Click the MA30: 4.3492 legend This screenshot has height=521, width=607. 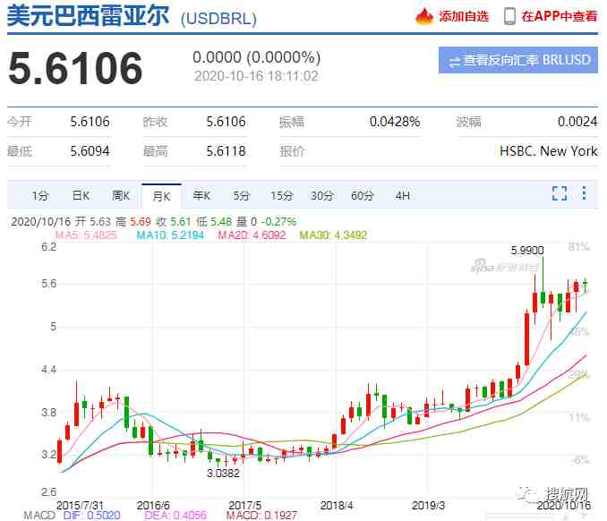tap(333, 235)
